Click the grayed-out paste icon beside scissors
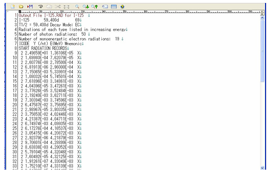271x182 pixels. [66, 6]
